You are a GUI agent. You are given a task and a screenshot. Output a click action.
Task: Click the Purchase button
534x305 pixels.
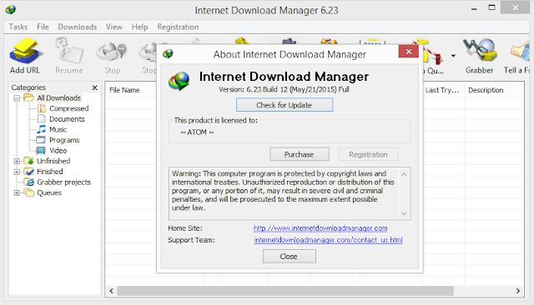300,154
